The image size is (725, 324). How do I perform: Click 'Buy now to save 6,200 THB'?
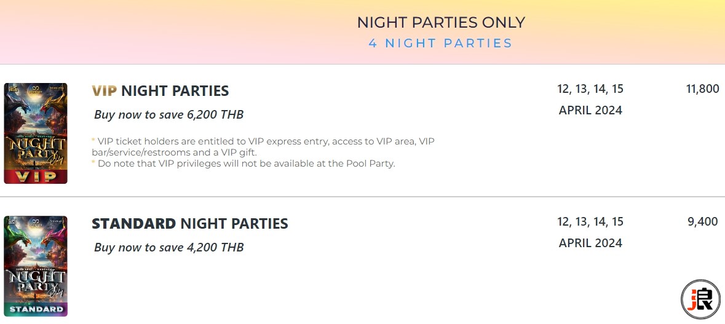pos(168,114)
